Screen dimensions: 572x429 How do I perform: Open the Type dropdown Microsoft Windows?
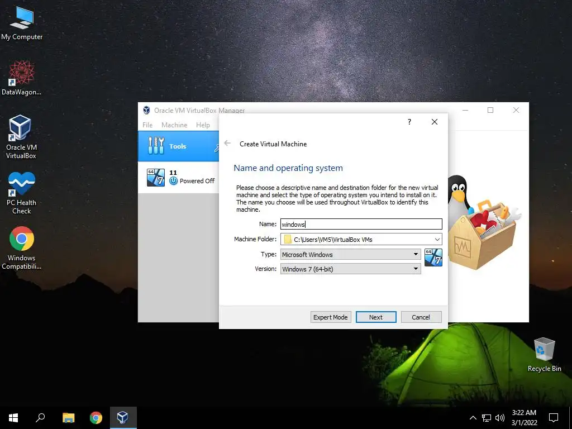coord(351,254)
